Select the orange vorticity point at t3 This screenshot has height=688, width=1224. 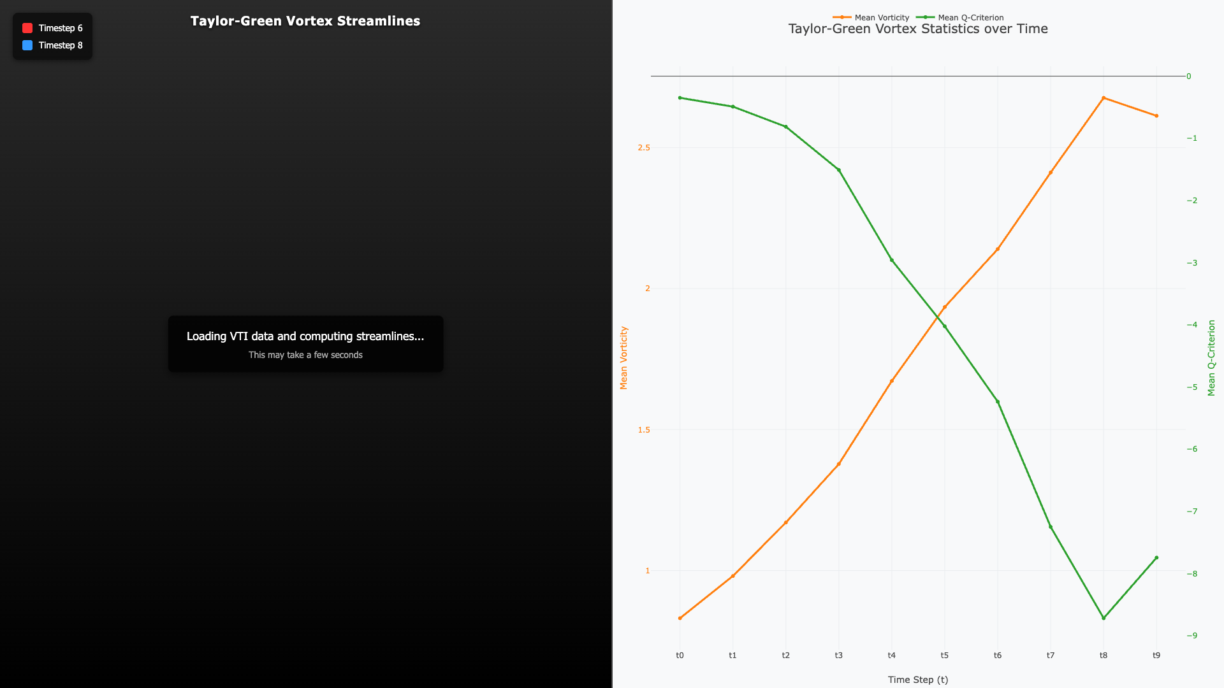pos(839,464)
